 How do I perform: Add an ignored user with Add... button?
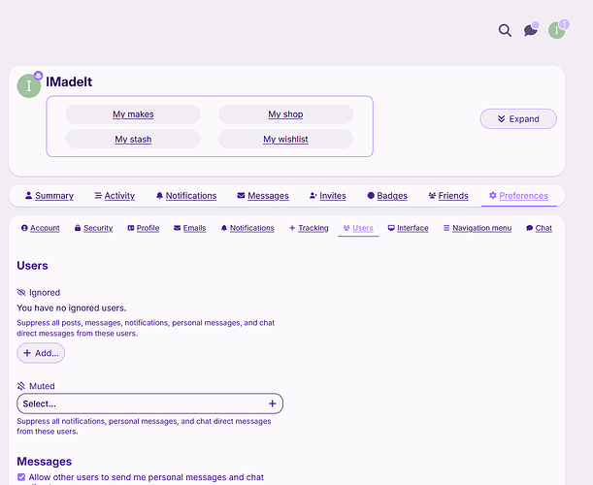pos(41,353)
